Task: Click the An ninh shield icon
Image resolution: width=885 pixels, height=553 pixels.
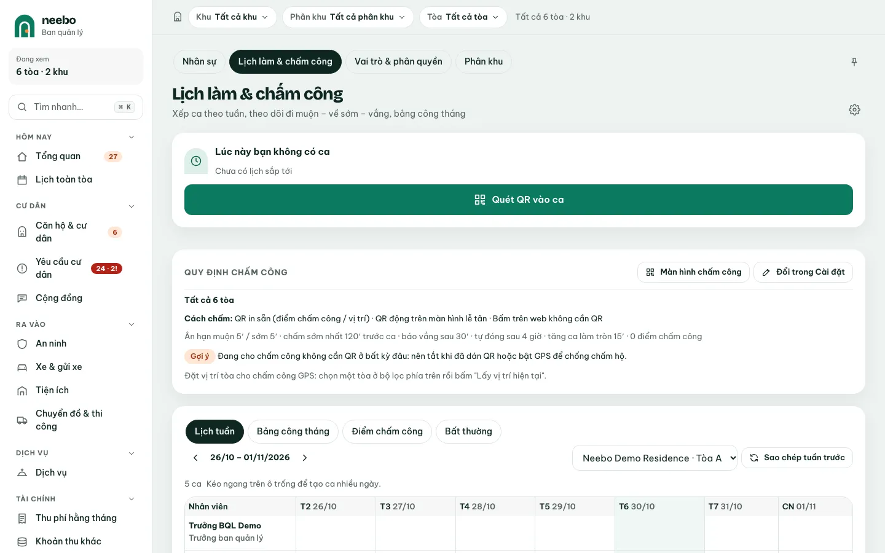Action: 22,344
